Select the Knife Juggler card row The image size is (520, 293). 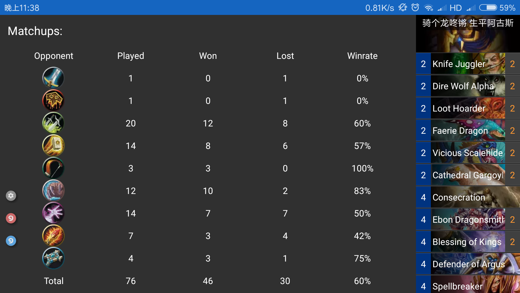point(468,64)
